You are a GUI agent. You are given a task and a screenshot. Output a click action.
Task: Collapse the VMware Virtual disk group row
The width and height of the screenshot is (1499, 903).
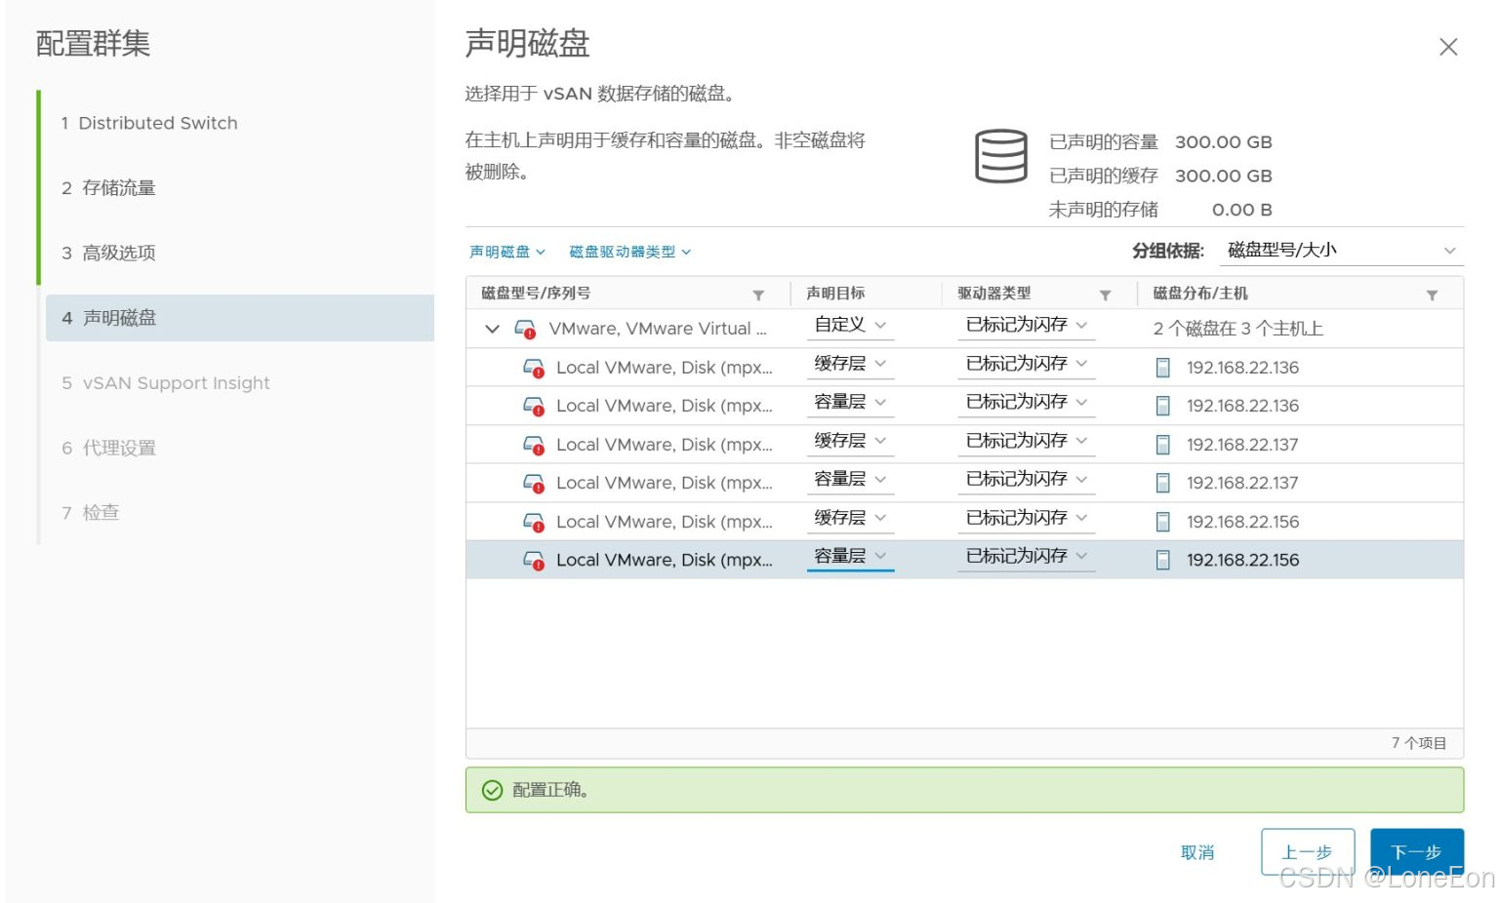click(492, 329)
